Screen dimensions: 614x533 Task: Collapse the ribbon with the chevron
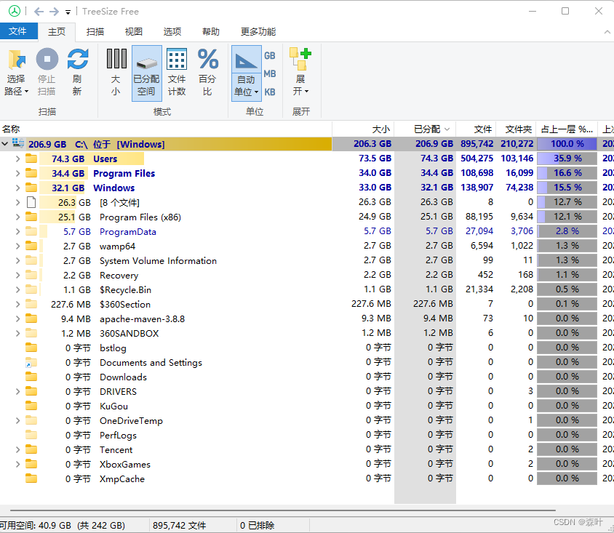pyautogui.click(x=607, y=32)
